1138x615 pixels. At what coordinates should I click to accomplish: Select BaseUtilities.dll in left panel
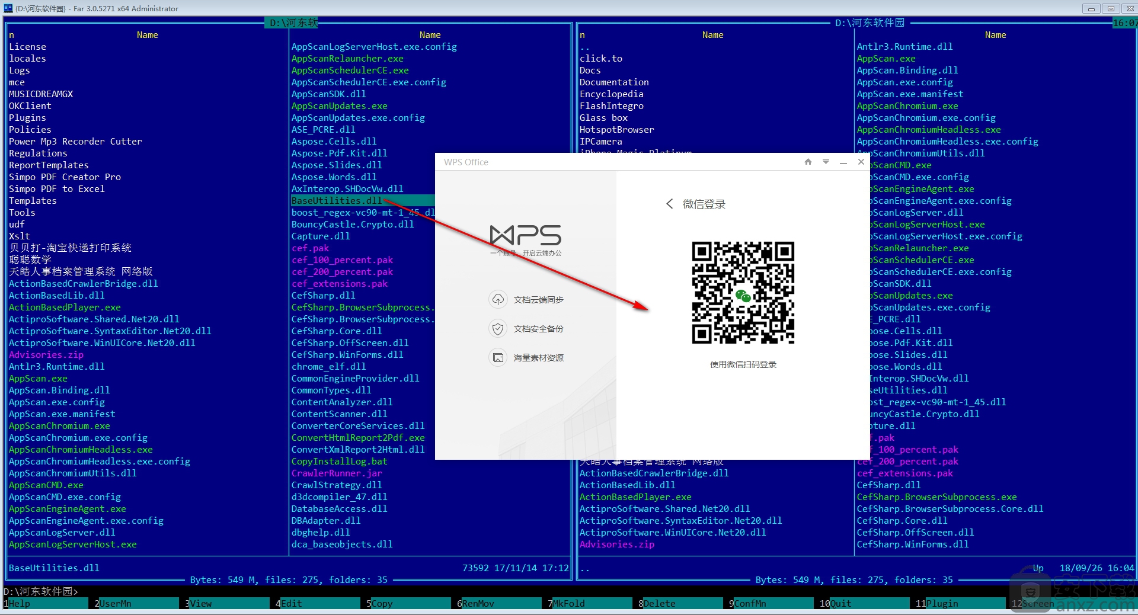337,200
